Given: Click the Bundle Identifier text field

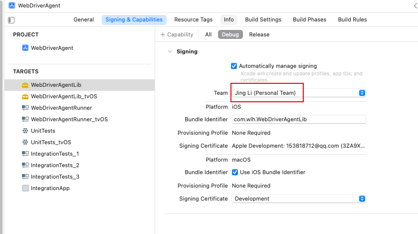Looking at the screenshot, I should [299, 120].
